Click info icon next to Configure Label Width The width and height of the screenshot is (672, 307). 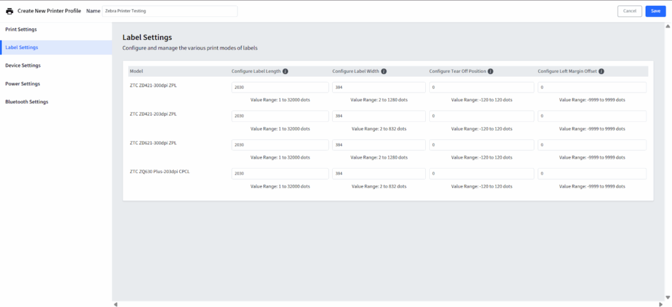point(383,71)
